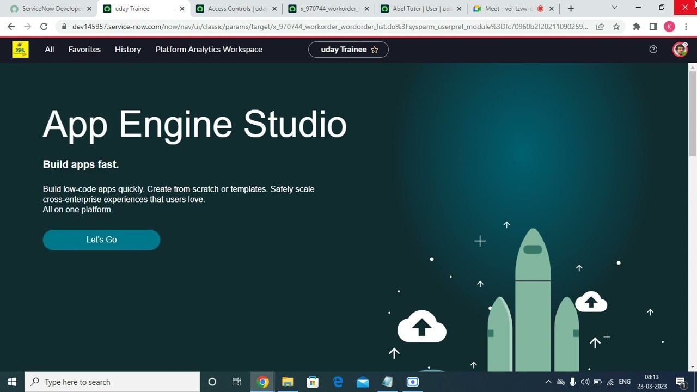Click the Let's Go button
Screen dimensions: 697x392
click(101, 240)
